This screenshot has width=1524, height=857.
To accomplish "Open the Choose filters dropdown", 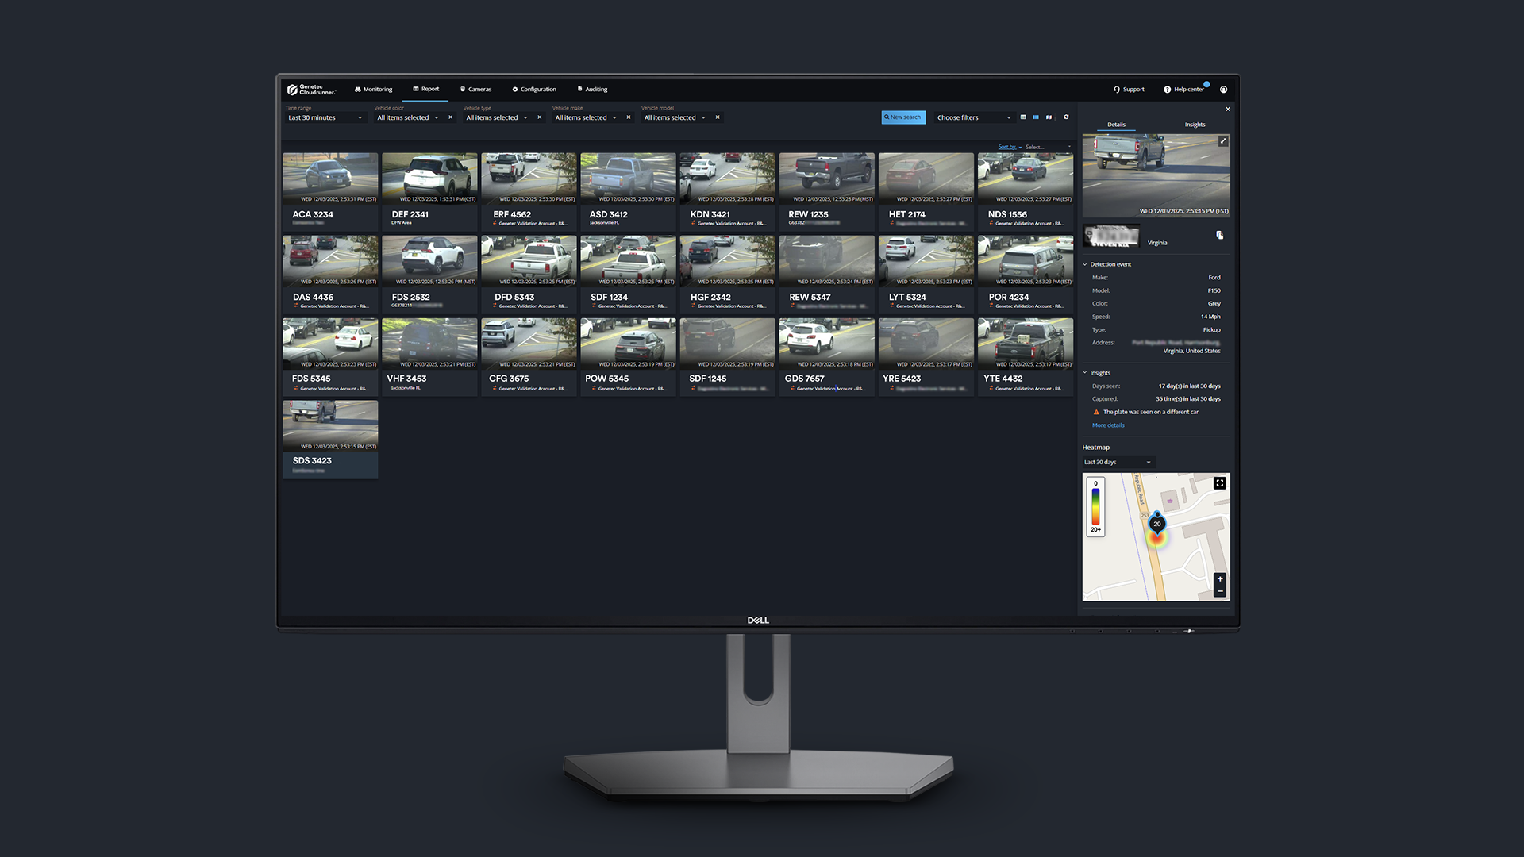I will pyautogui.click(x=974, y=117).
